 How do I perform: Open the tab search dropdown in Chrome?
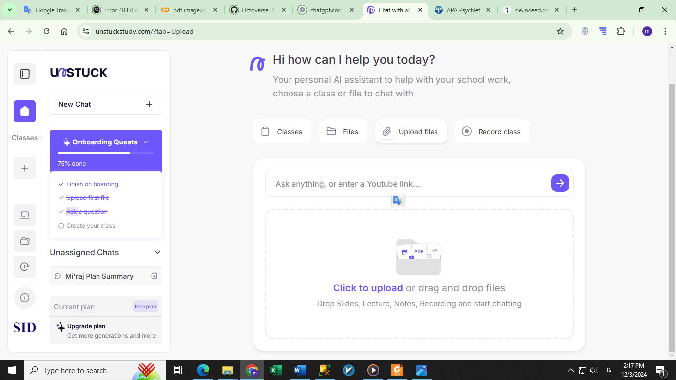click(9, 10)
